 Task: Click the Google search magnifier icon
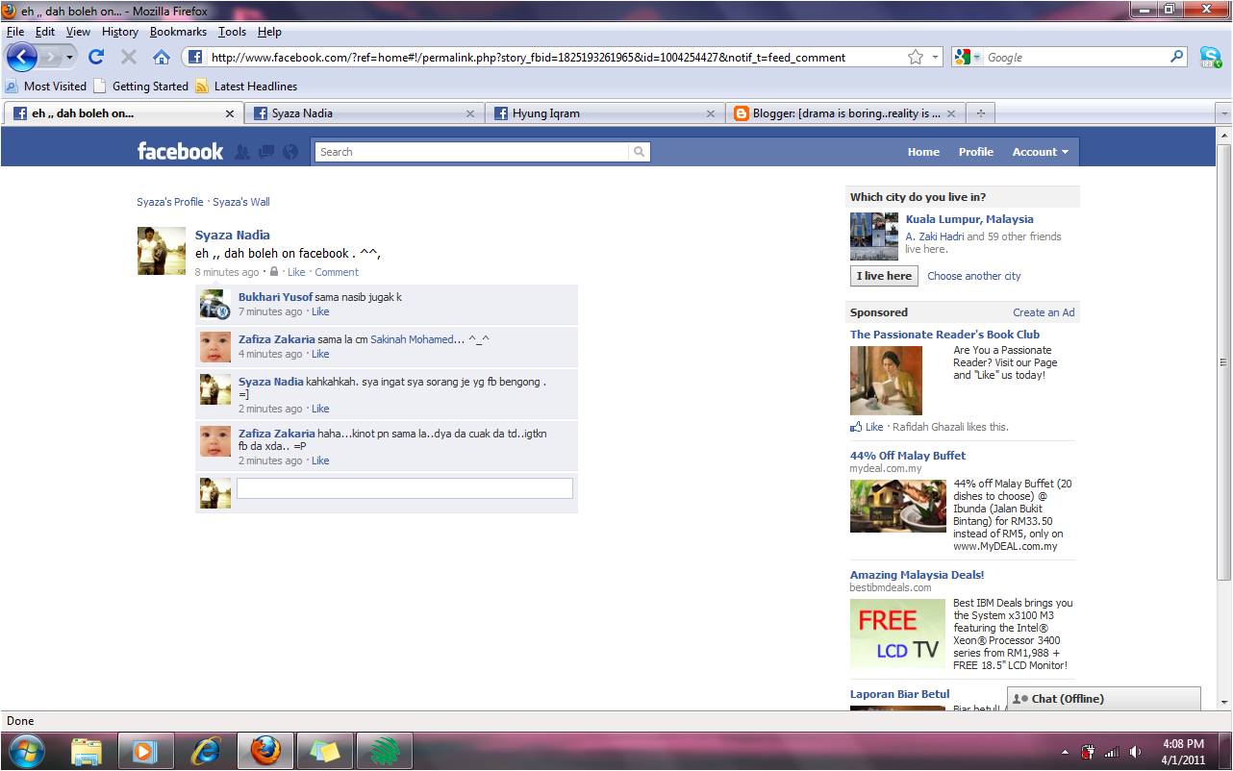pos(1177,57)
